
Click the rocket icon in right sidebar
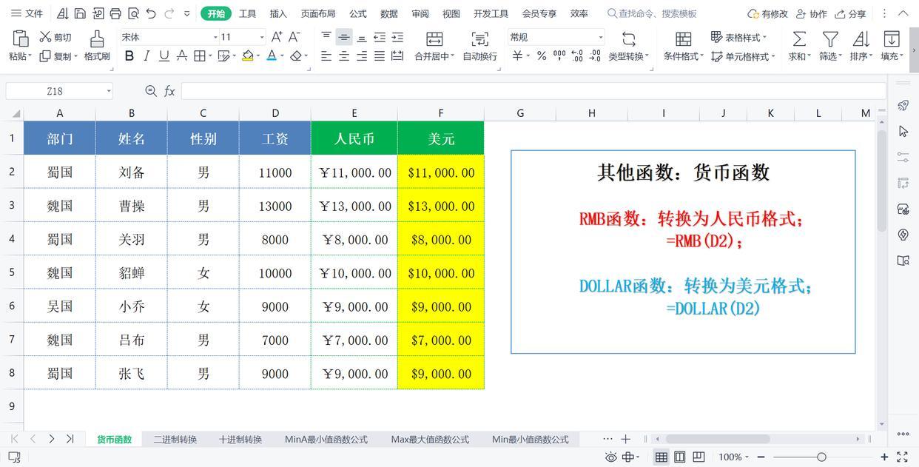tap(903, 106)
